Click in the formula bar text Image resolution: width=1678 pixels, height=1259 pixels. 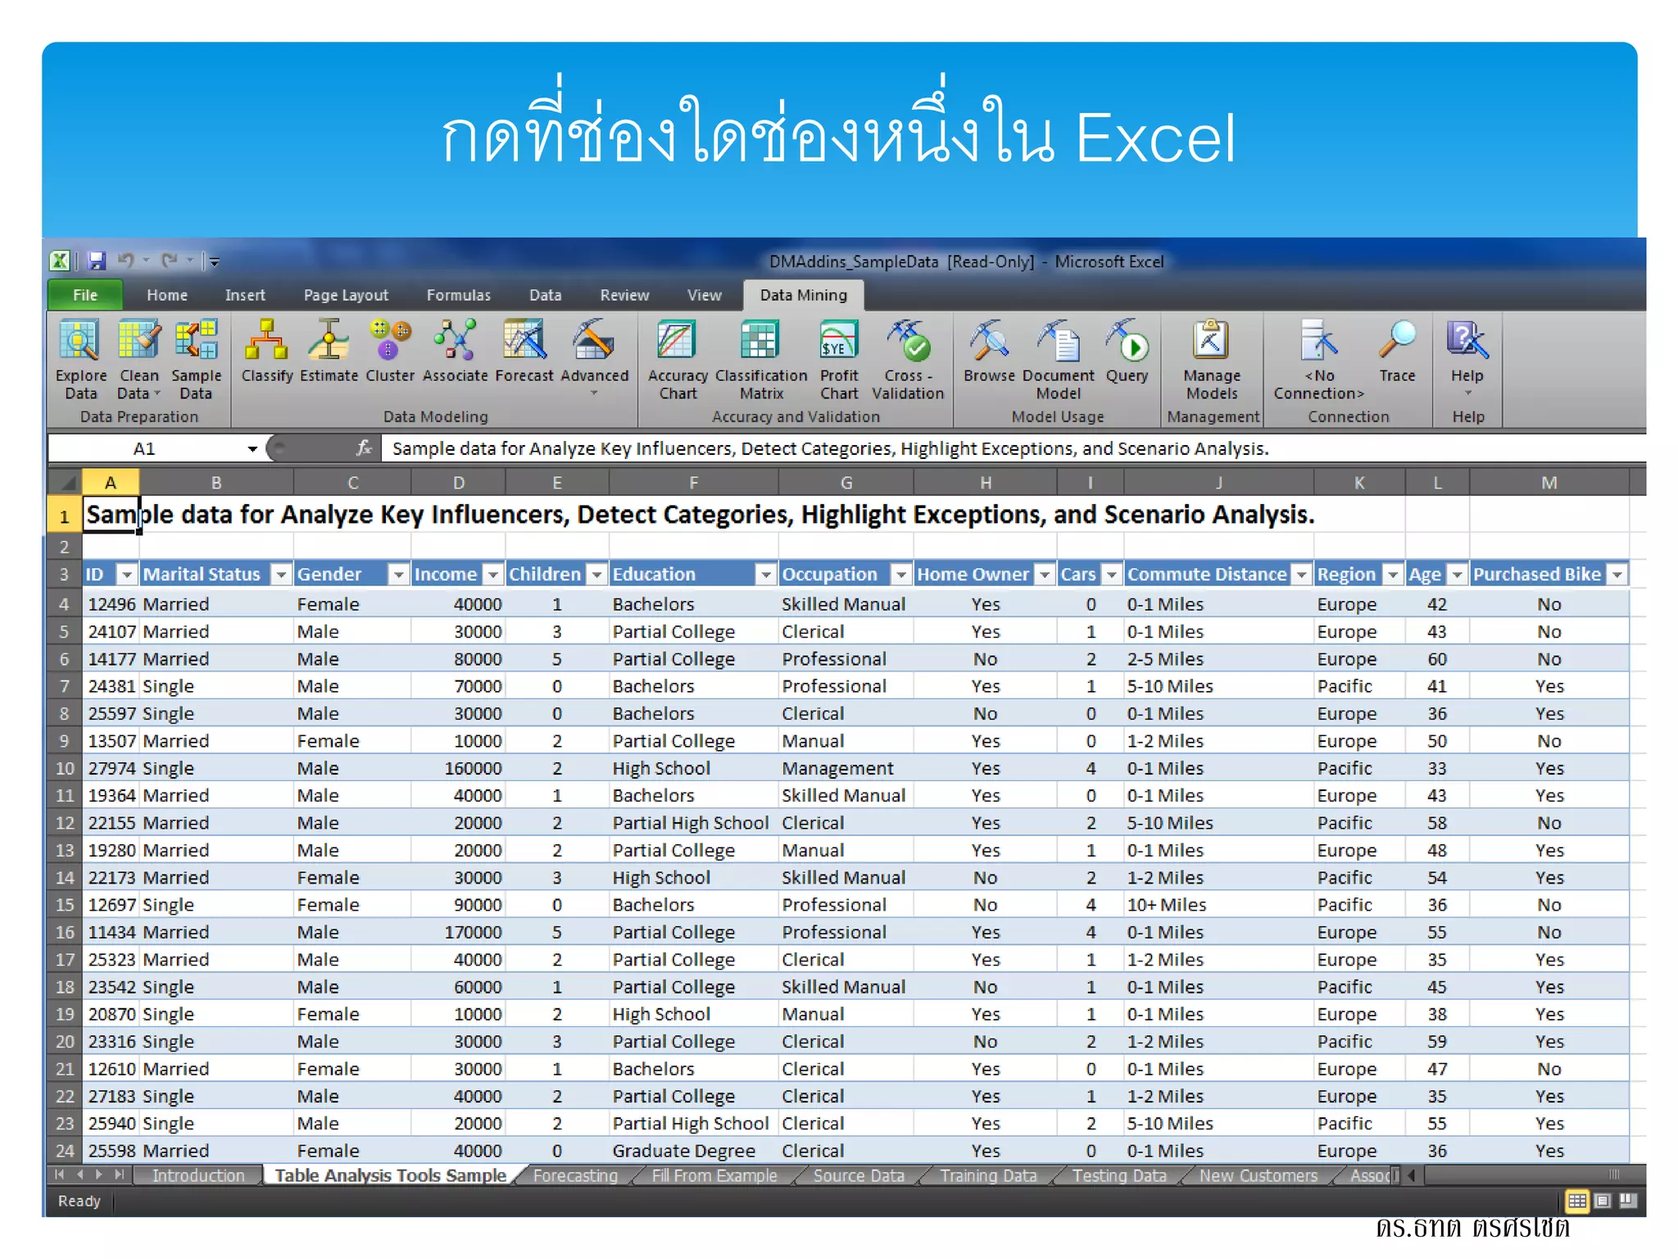(829, 448)
